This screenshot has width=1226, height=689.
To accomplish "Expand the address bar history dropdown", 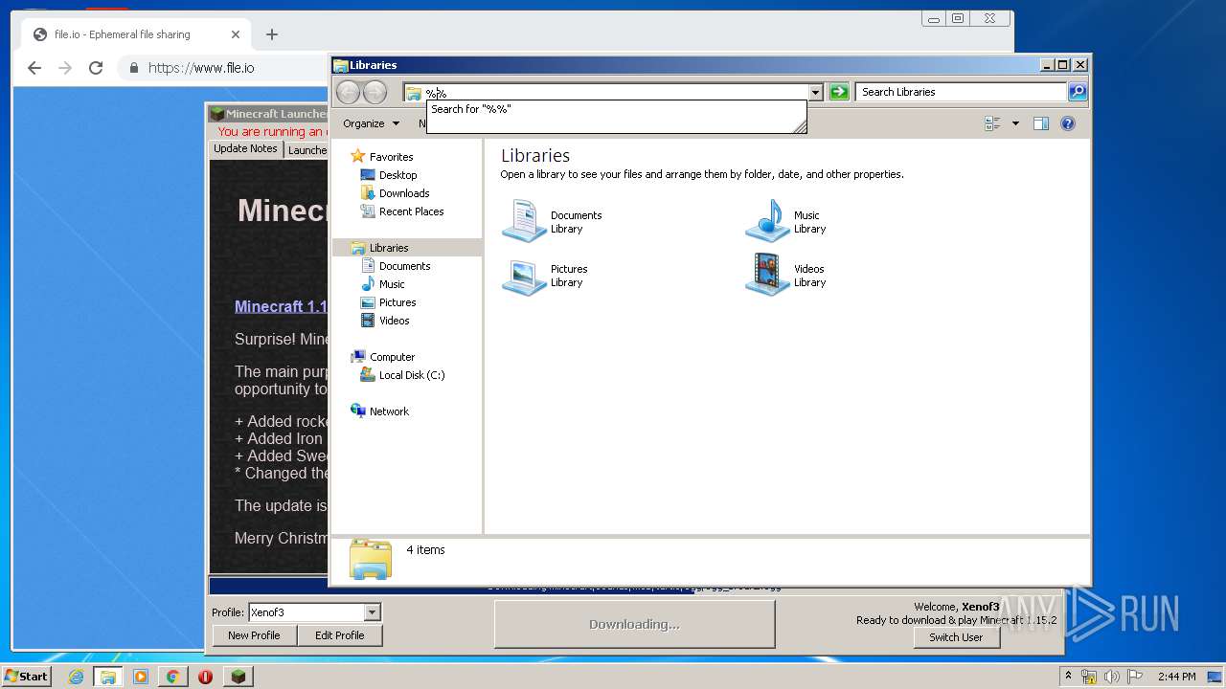I will click(x=815, y=93).
